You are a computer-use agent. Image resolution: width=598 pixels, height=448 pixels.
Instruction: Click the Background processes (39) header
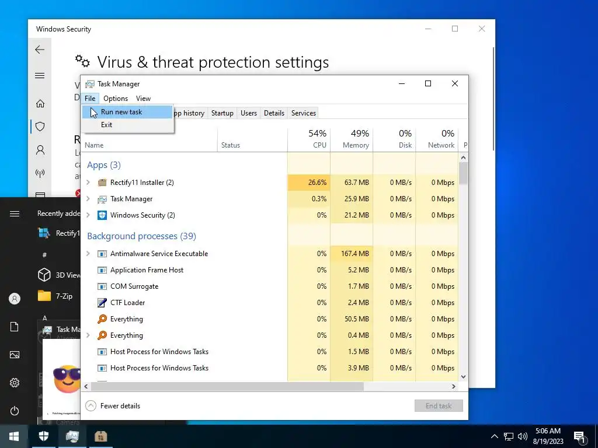tap(141, 236)
